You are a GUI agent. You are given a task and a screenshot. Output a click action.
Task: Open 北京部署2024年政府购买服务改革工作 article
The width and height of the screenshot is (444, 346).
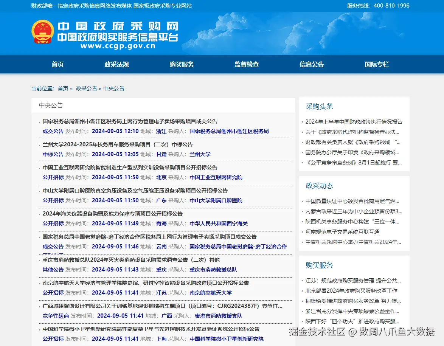tap(351, 291)
